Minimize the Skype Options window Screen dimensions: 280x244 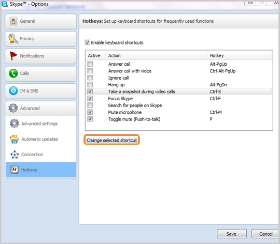point(250,3)
